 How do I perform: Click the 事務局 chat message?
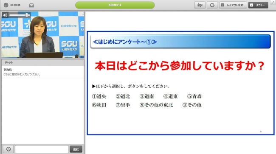click(x=43, y=72)
